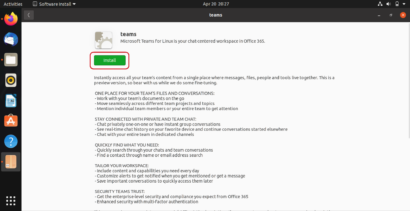Click the network status icon
Viewport: 410px width, 211px height.
pos(380,4)
